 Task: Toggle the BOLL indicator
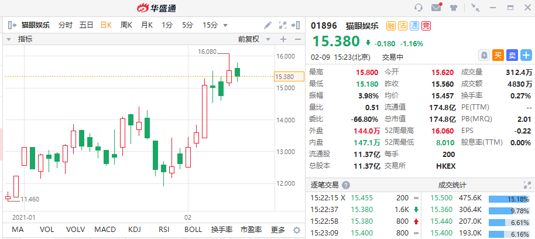click(x=193, y=230)
